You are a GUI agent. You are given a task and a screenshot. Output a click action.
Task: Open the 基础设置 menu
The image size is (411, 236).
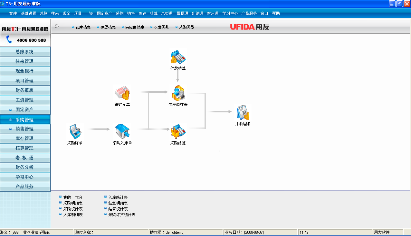tap(28, 13)
